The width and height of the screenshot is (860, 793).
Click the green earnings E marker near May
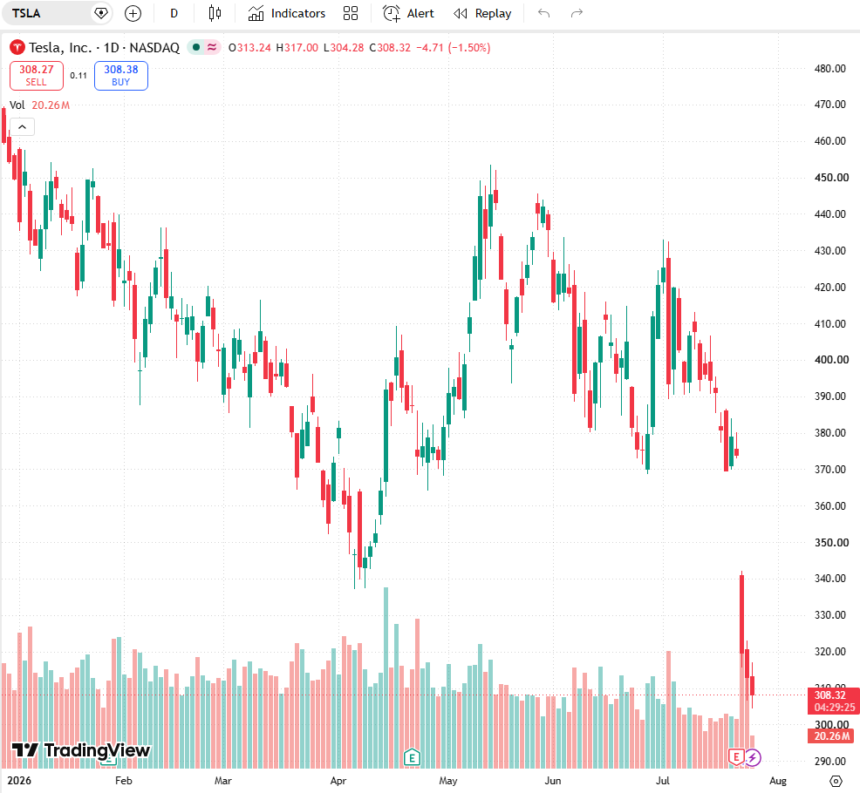click(x=412, y=757)
